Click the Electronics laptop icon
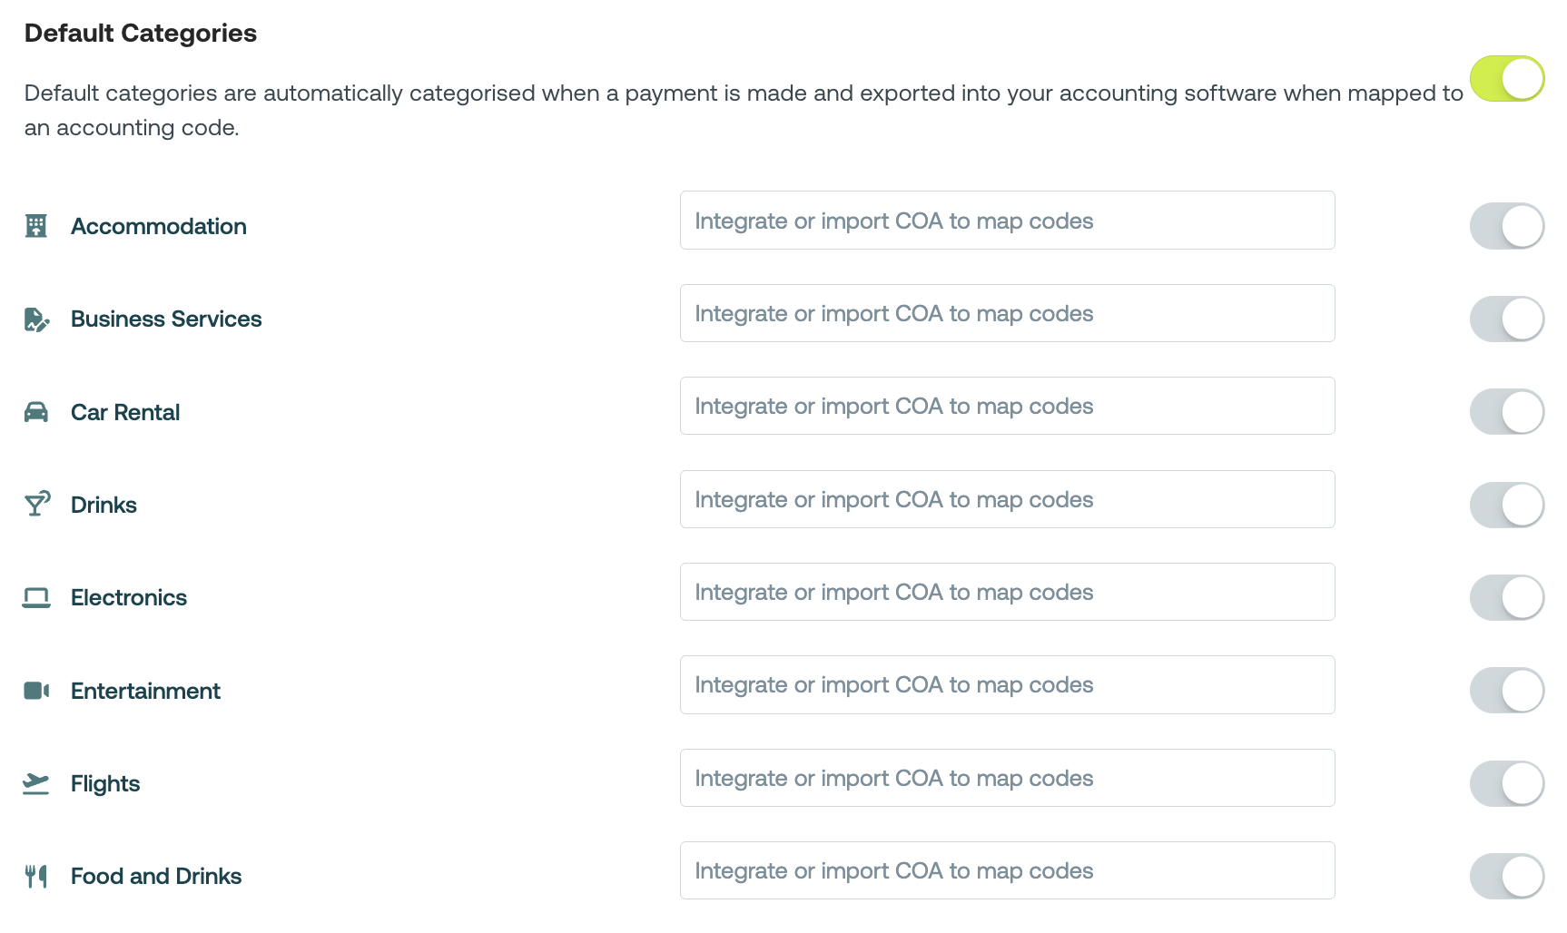The height and width of the screenshot is (933, 1567). [x=36, y=597]
